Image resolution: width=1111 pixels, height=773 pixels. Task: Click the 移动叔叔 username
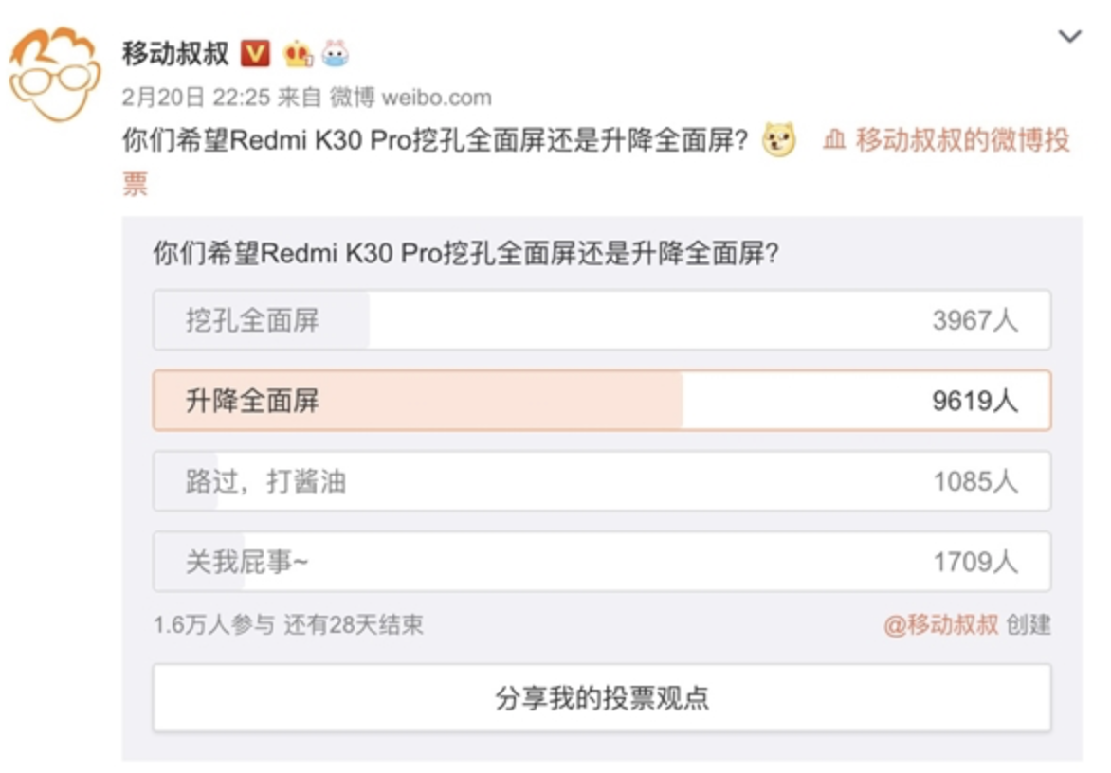[175, 54]
